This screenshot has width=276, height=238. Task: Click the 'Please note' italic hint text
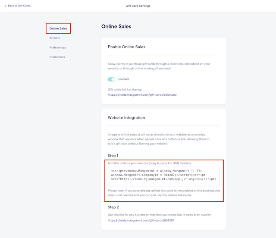coord(164,193)
